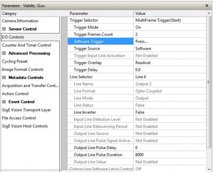Open Trigger Source Software value dropdown
213x172 pixels.
click(170, 48)
